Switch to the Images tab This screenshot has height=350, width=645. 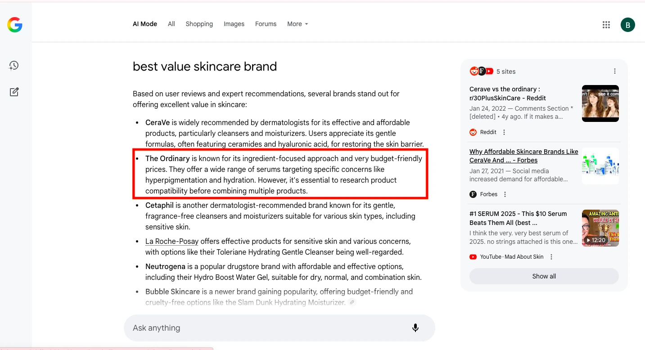(234, 24)
